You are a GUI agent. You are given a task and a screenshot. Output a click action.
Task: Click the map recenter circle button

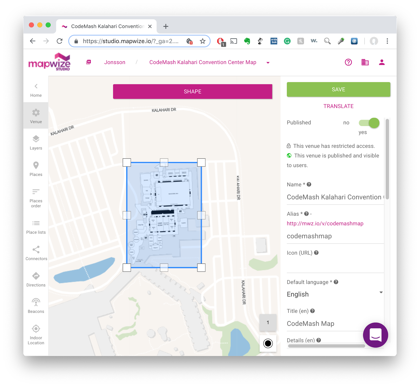point(268,343)
